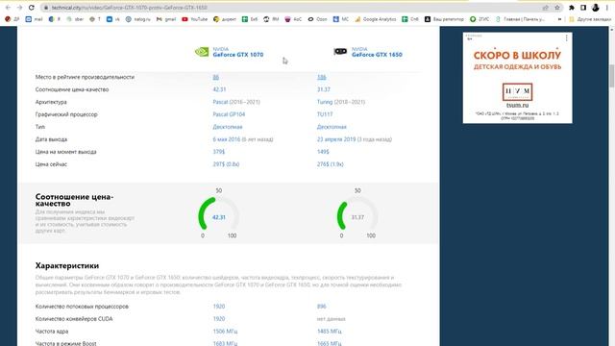Open the profile avatar menu
615x346 pixels.
point(596,8)
